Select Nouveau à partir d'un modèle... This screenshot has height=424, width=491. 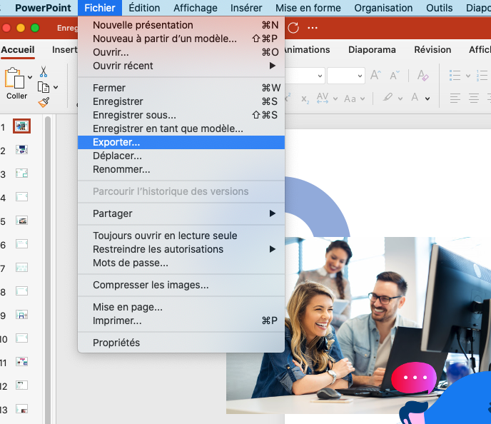click(181, 39)
